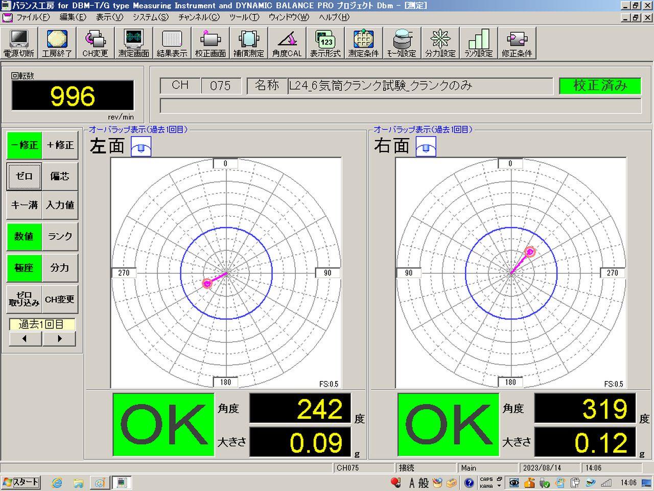Click the view icon beside 右面
Image resolution: width=654 pixels, height=491 pixels.
[x=426, y=147]
